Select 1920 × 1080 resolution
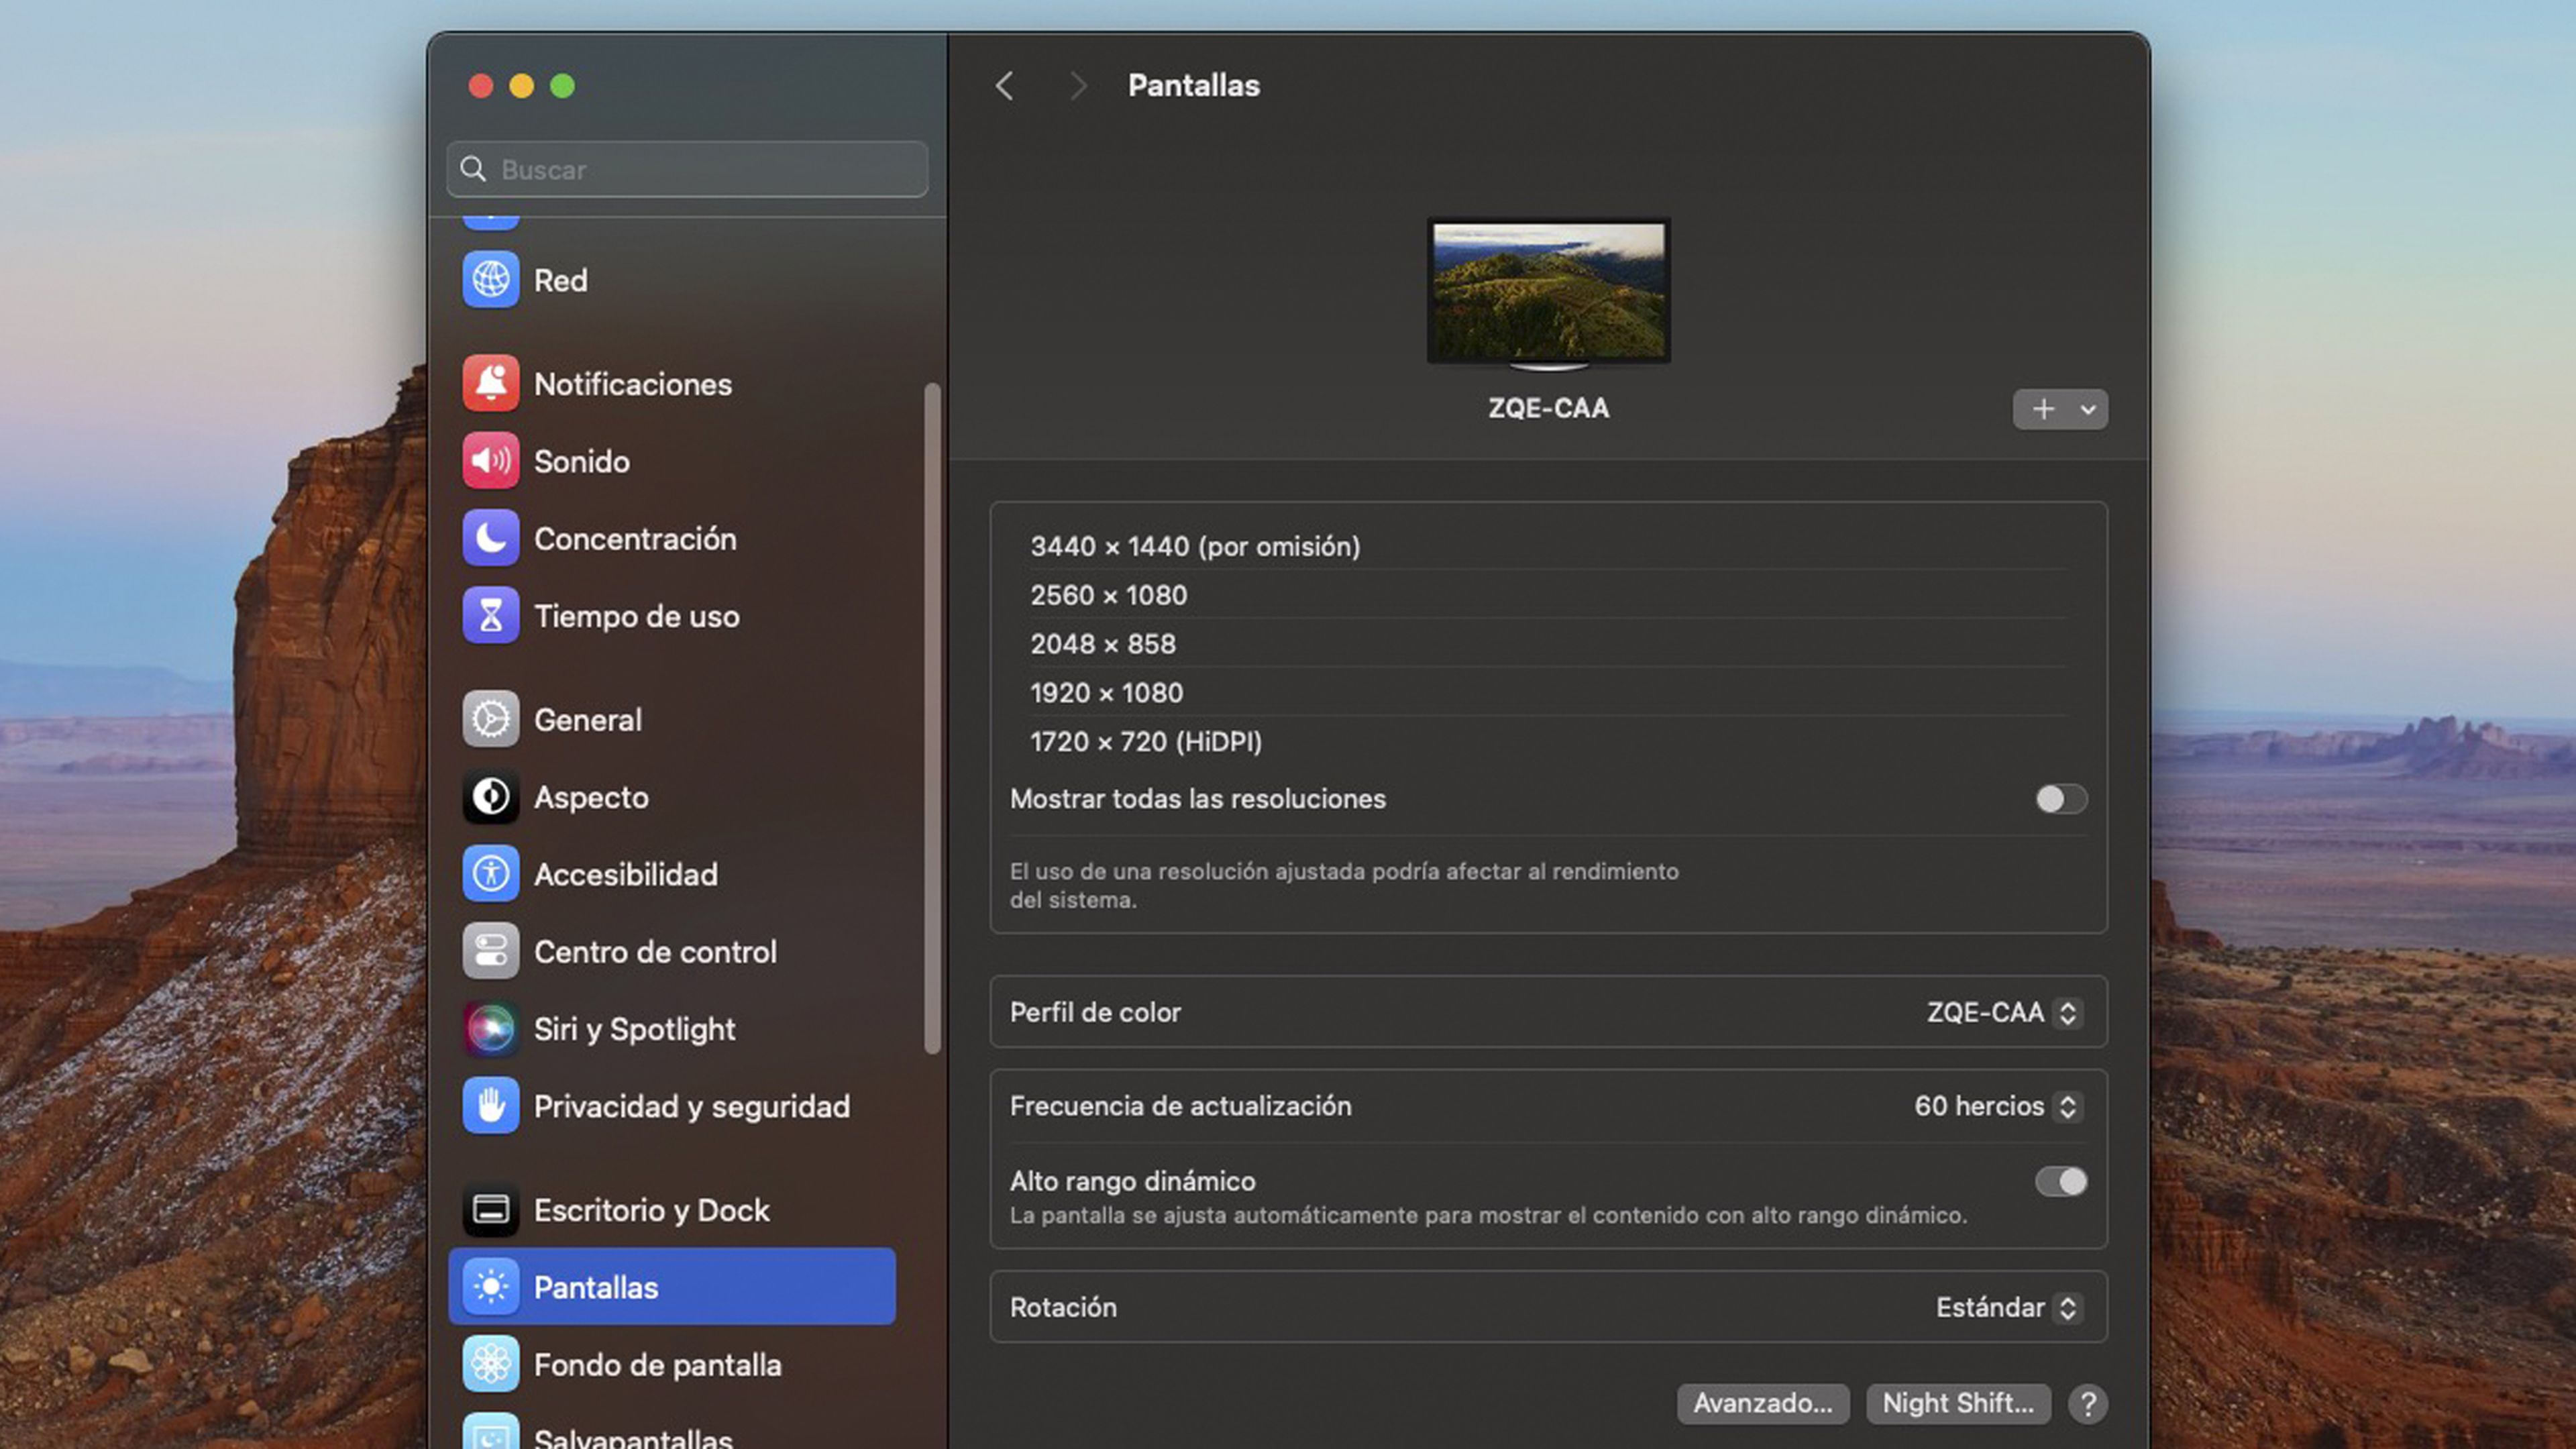Image resolution: width=2576 pixels, height=1449 pixels. 1548,692
